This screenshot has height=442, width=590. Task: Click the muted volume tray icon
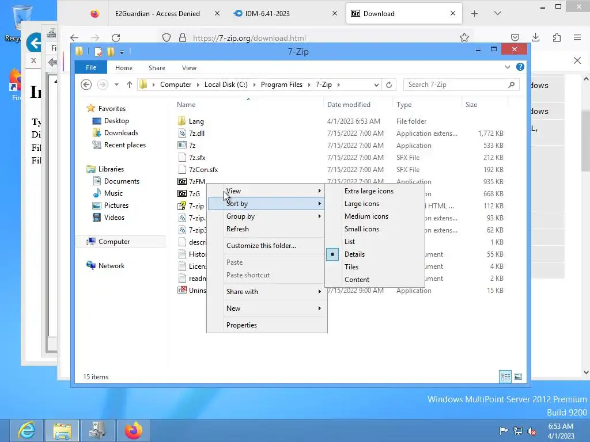coord(532,430)
